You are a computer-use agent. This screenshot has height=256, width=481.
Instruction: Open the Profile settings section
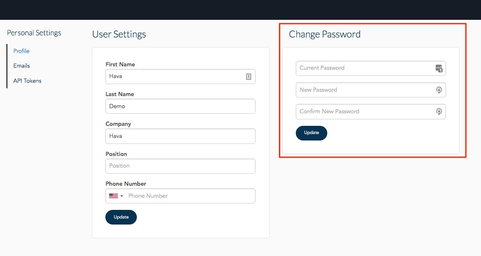[x=21, y=51]
